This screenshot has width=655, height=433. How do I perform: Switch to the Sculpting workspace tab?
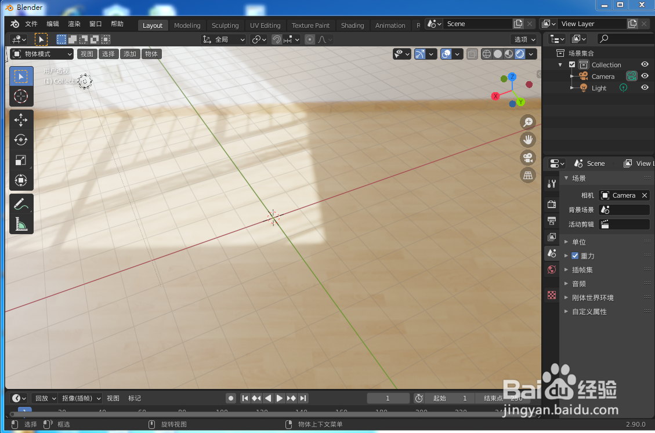225,26
